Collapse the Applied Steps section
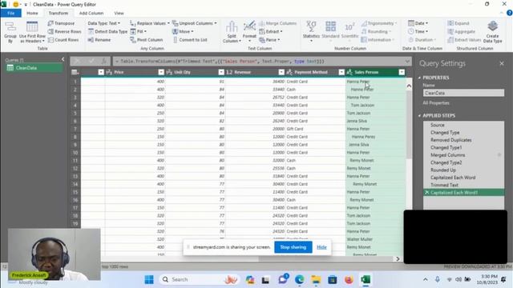Image resolution: width=513 pixels, height=288 pixels. pos(420,115)
